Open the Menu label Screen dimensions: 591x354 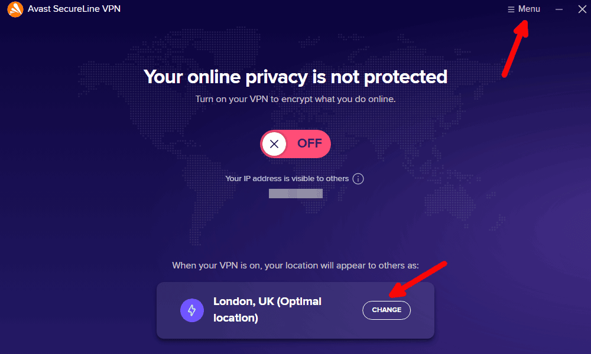[529, 9]
